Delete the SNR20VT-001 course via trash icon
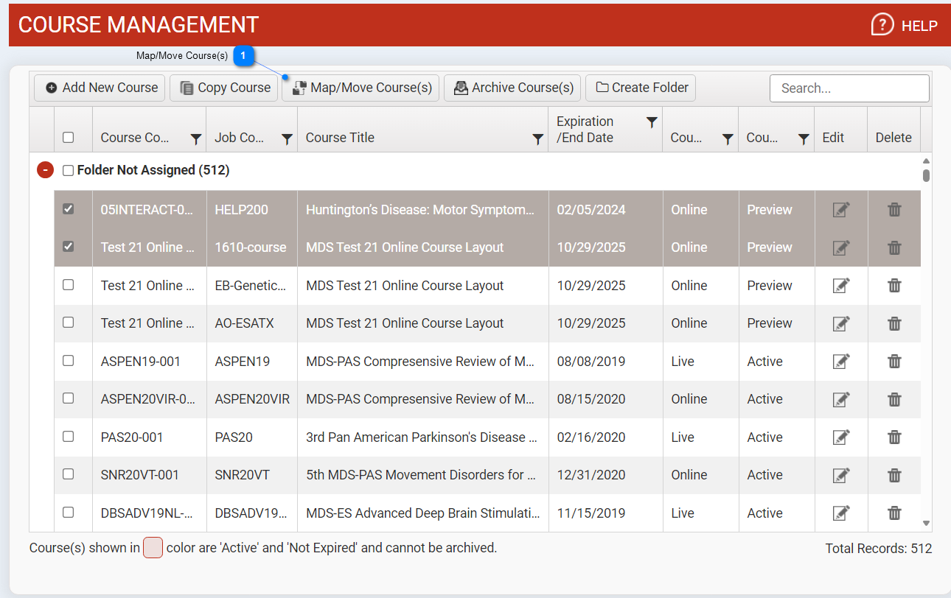Image resolution: width=951 pixels, height=598 pixels. 894,475
